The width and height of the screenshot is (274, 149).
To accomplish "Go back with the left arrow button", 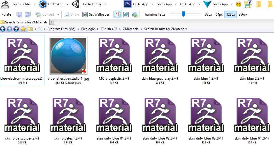I will tap(3, 29).
